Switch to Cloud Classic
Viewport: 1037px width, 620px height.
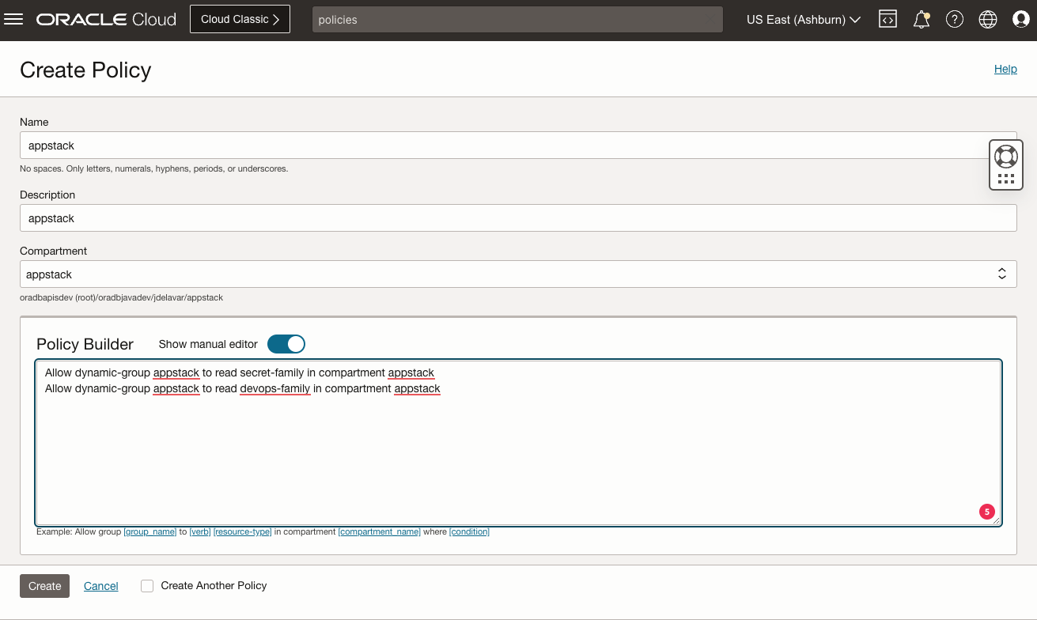pos(240,19)
